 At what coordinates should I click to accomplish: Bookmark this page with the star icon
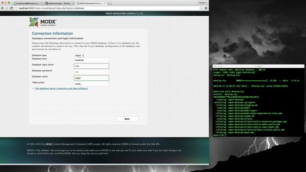201,8
